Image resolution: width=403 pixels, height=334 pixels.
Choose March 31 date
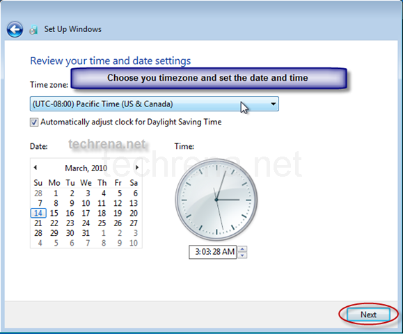[x=86, y=233]
